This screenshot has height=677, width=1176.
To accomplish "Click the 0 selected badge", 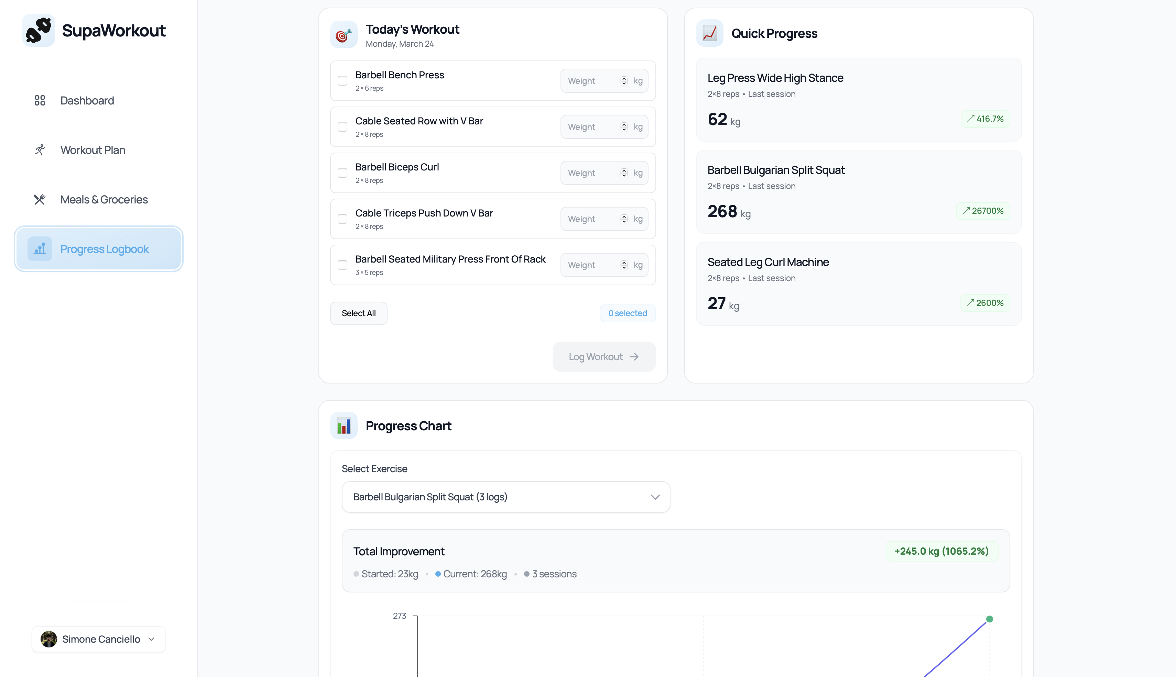I will click(x=628, y=313).
